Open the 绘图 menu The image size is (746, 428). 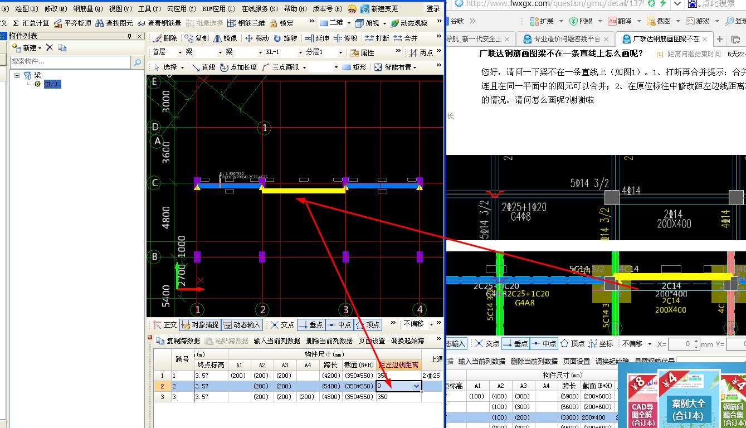coord(27,9)
